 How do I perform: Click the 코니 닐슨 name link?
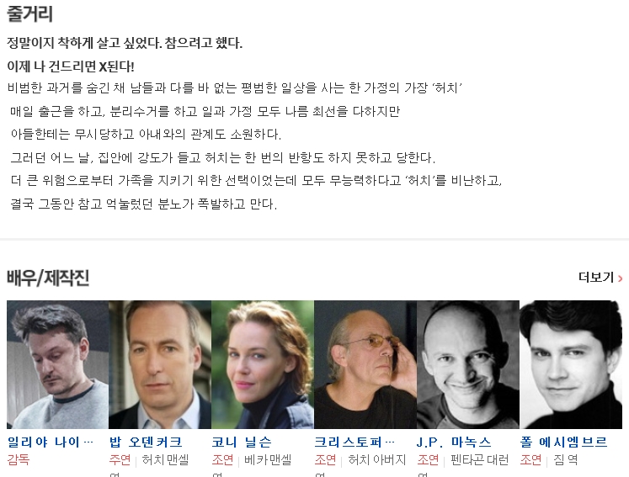pyautogui.click(x=242, y=443)
